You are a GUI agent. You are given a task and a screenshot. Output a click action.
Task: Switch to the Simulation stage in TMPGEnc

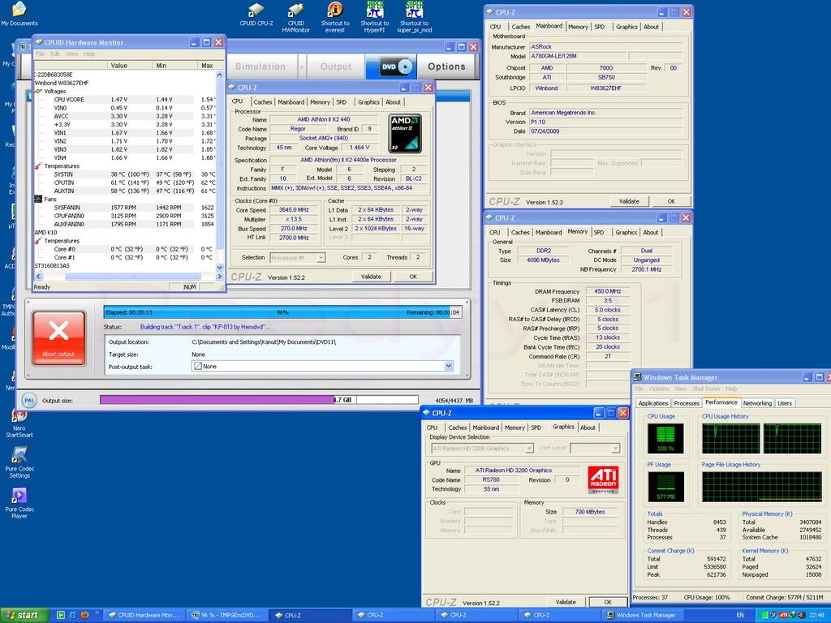point(260,67)
